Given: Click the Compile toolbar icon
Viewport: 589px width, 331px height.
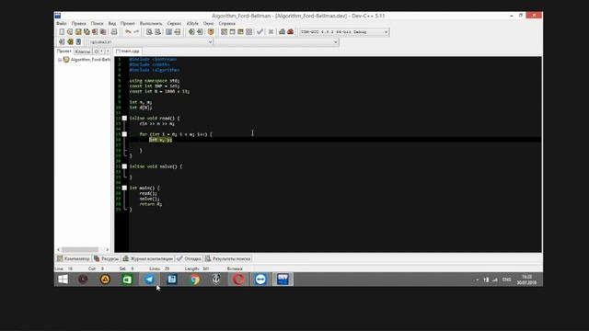Looking at the screenshot, I should [224, 32].
